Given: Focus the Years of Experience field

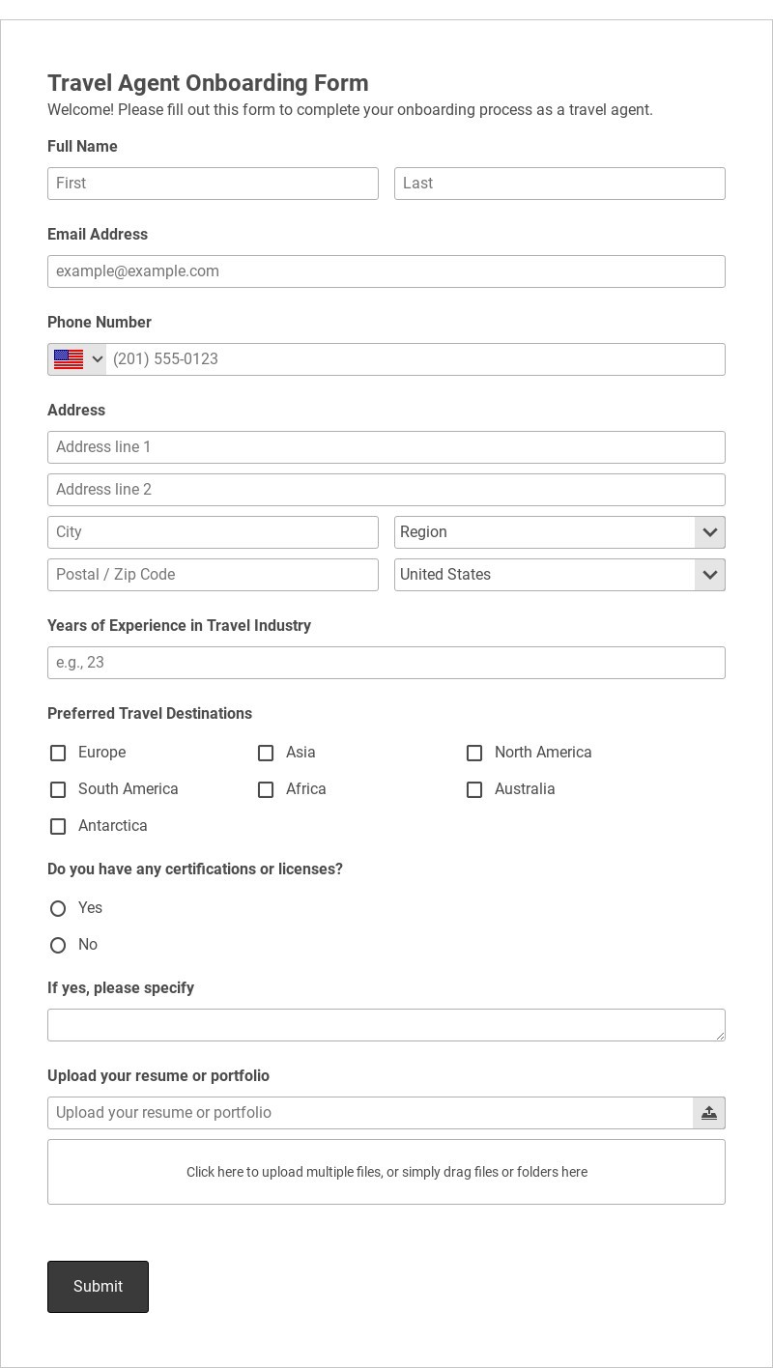Looking at the screenshot, I should (386, 663).
